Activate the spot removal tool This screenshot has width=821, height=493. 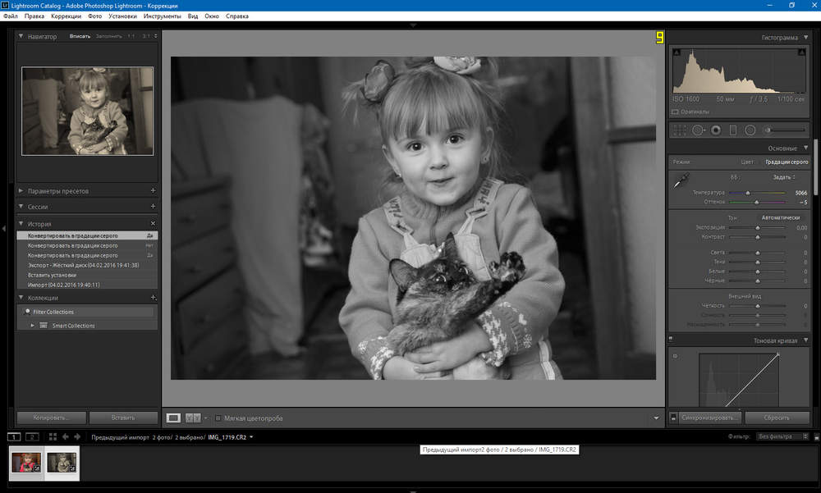[x=698, y=130]
